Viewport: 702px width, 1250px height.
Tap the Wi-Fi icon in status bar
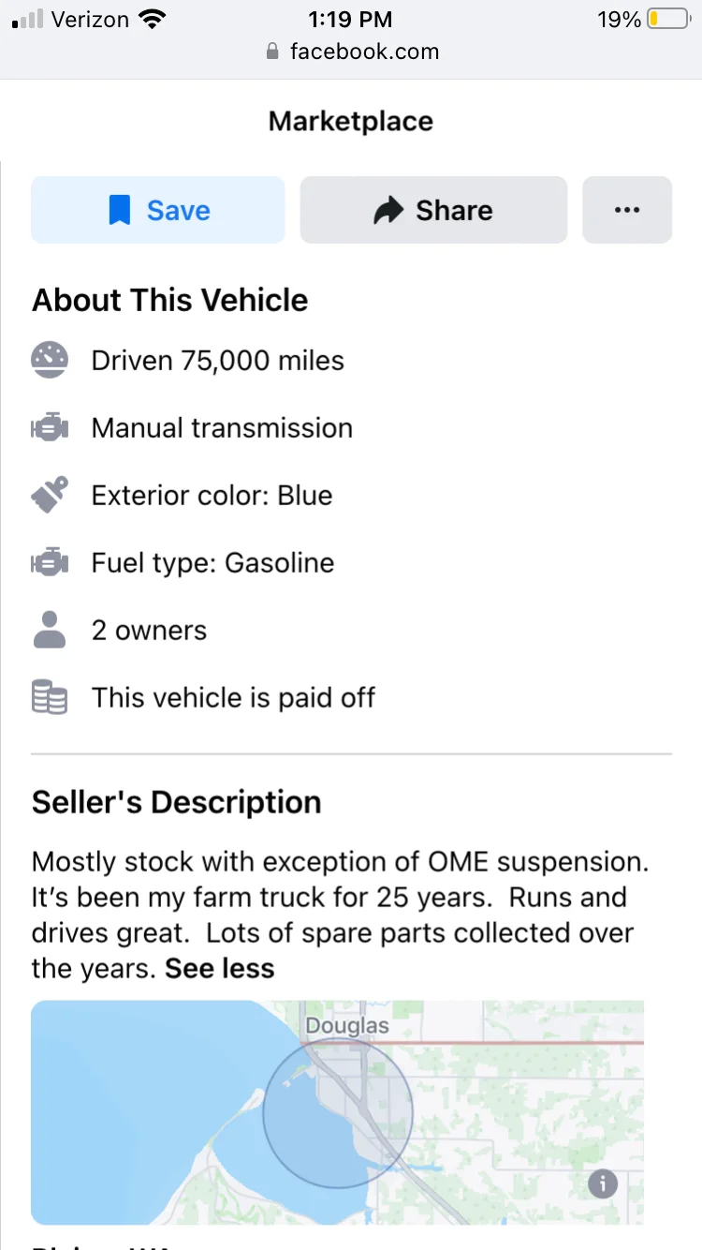click(x=150, y=19)
